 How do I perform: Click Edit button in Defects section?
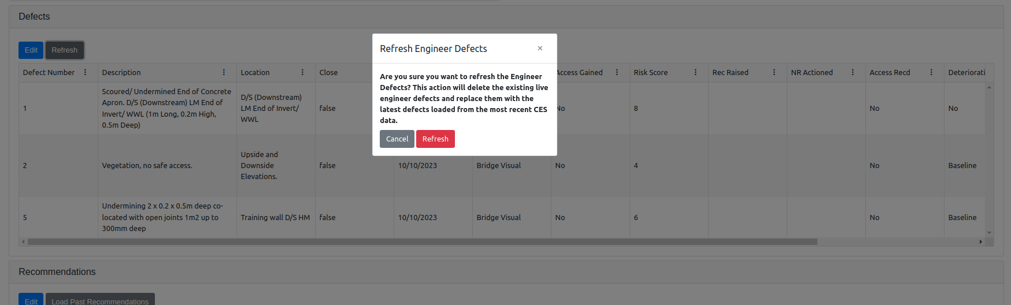31,50
